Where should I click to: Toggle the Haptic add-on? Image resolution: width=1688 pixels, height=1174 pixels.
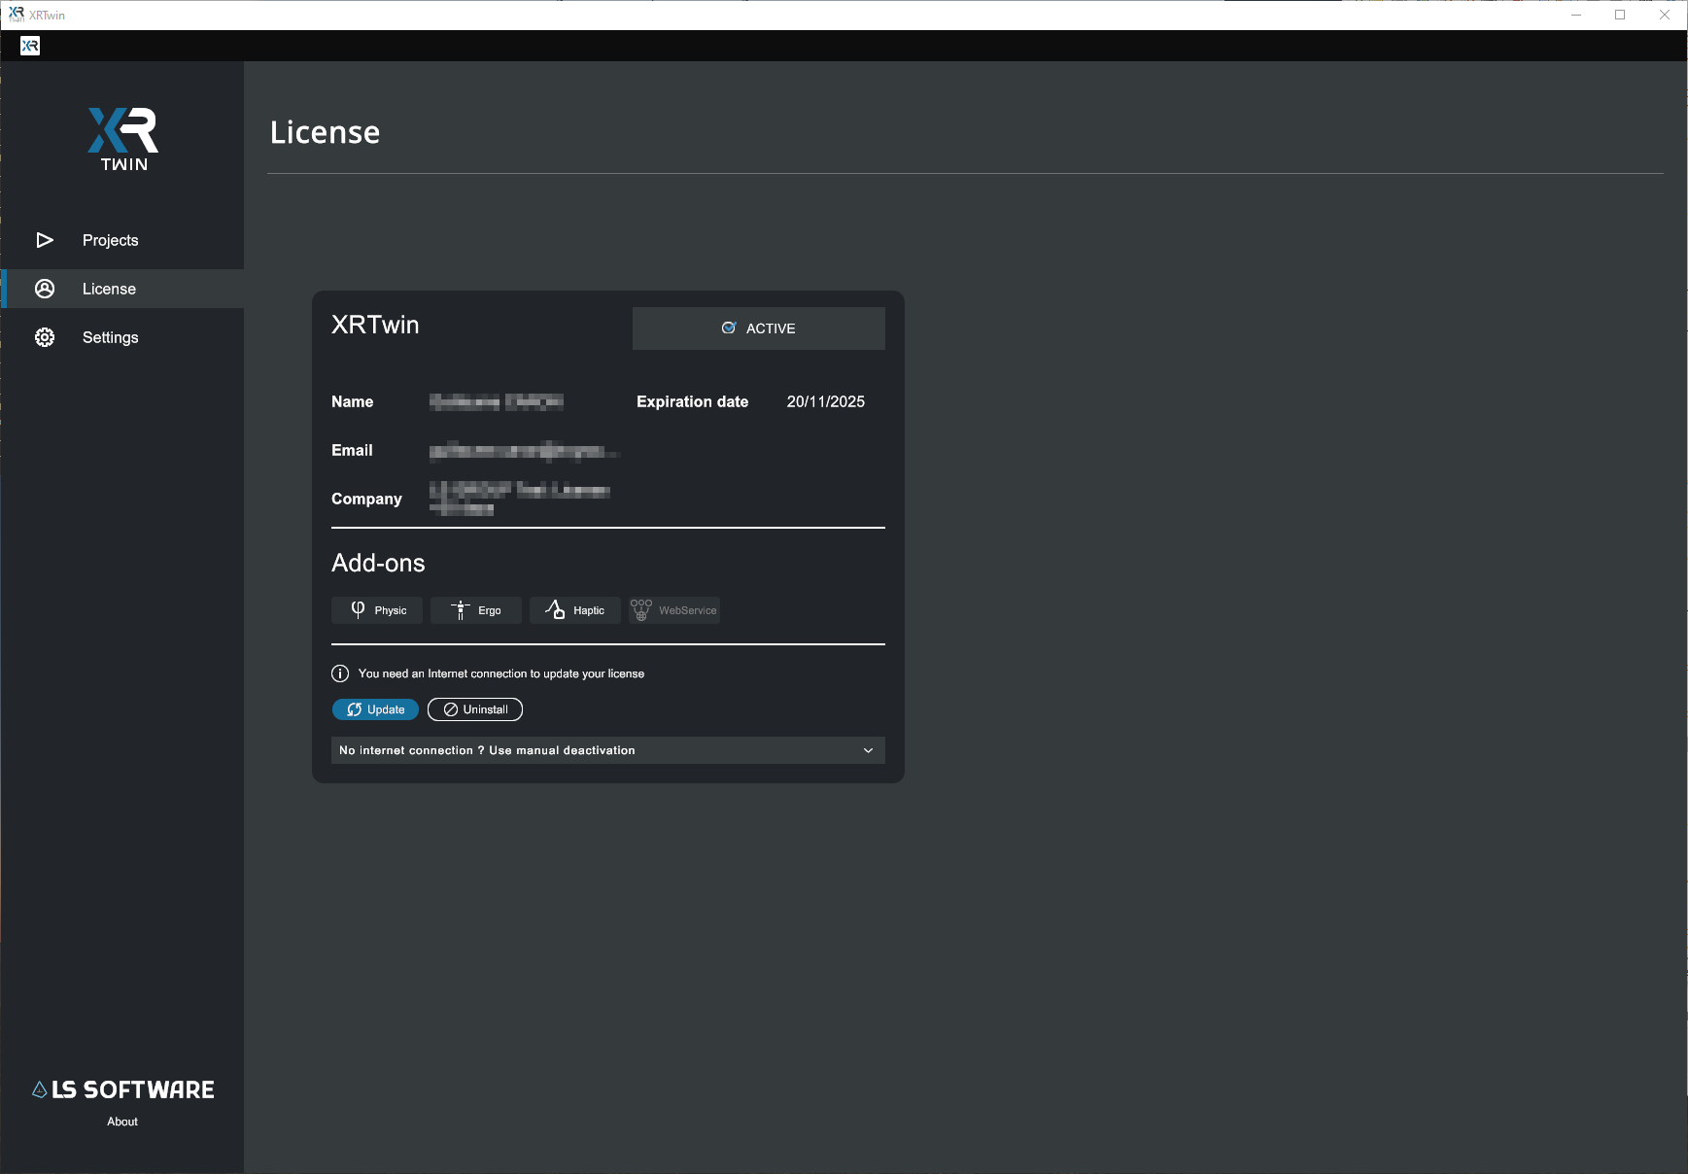(x=574, y=609)
